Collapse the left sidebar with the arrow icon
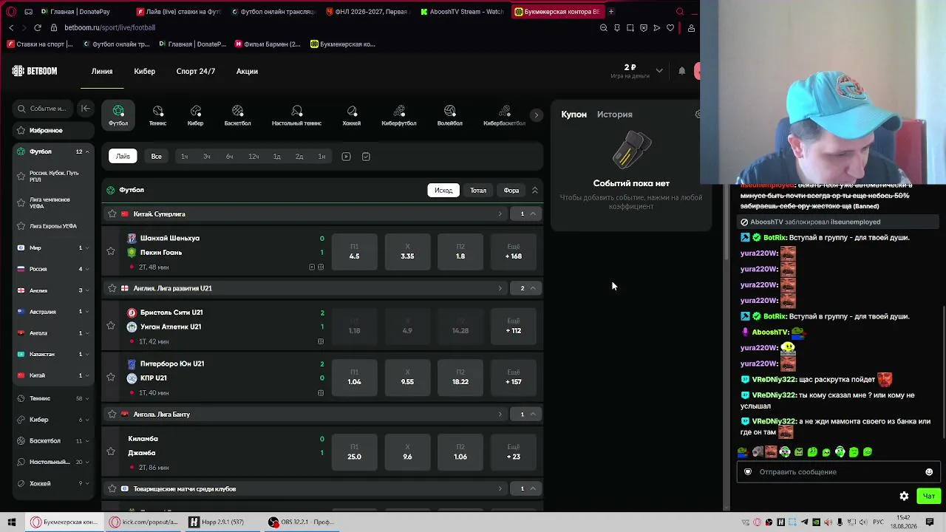This screenshot has width=946, height=532. [86, 109]
